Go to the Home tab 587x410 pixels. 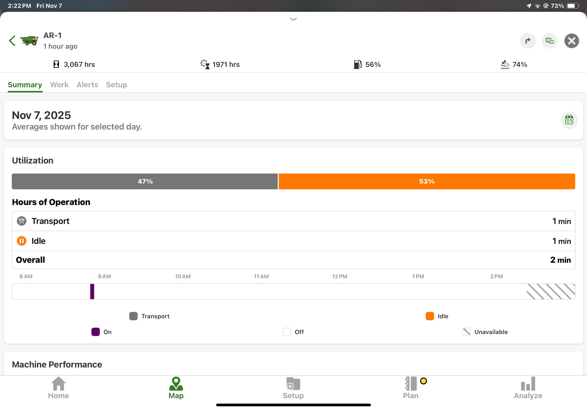click(x=58, y=388)
